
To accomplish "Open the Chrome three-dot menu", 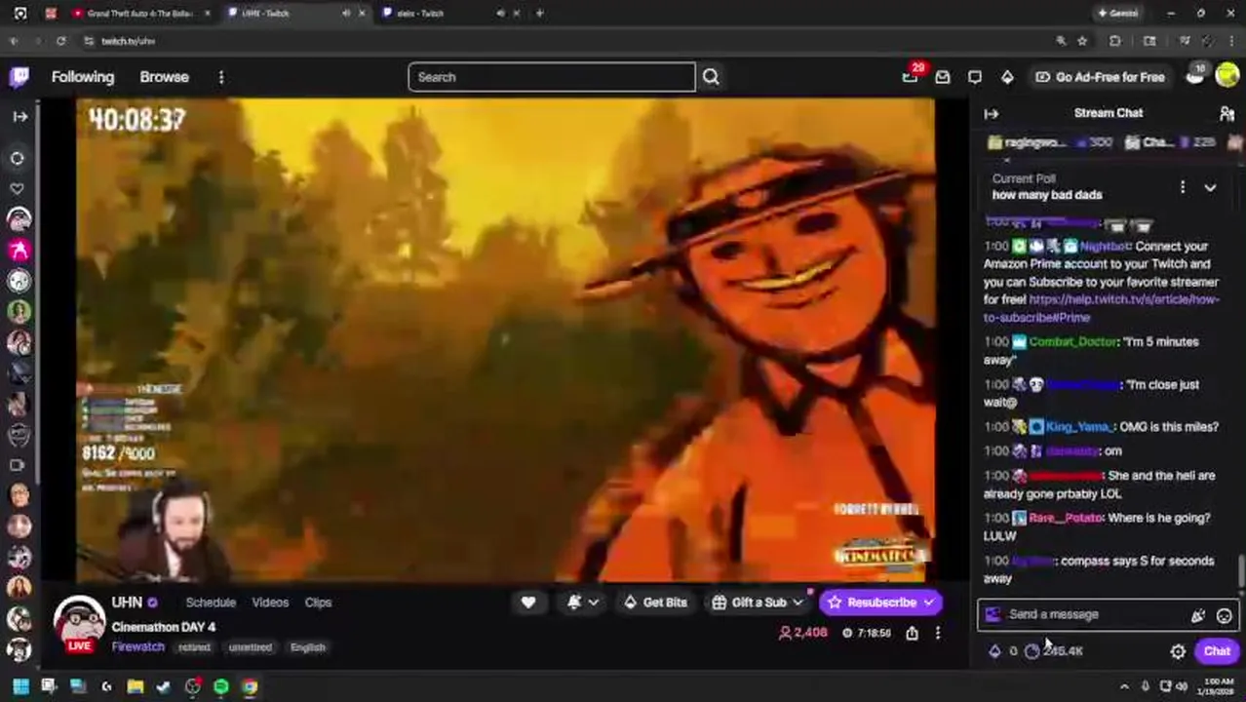I will pyautogui.click(x=1230, y=41).
